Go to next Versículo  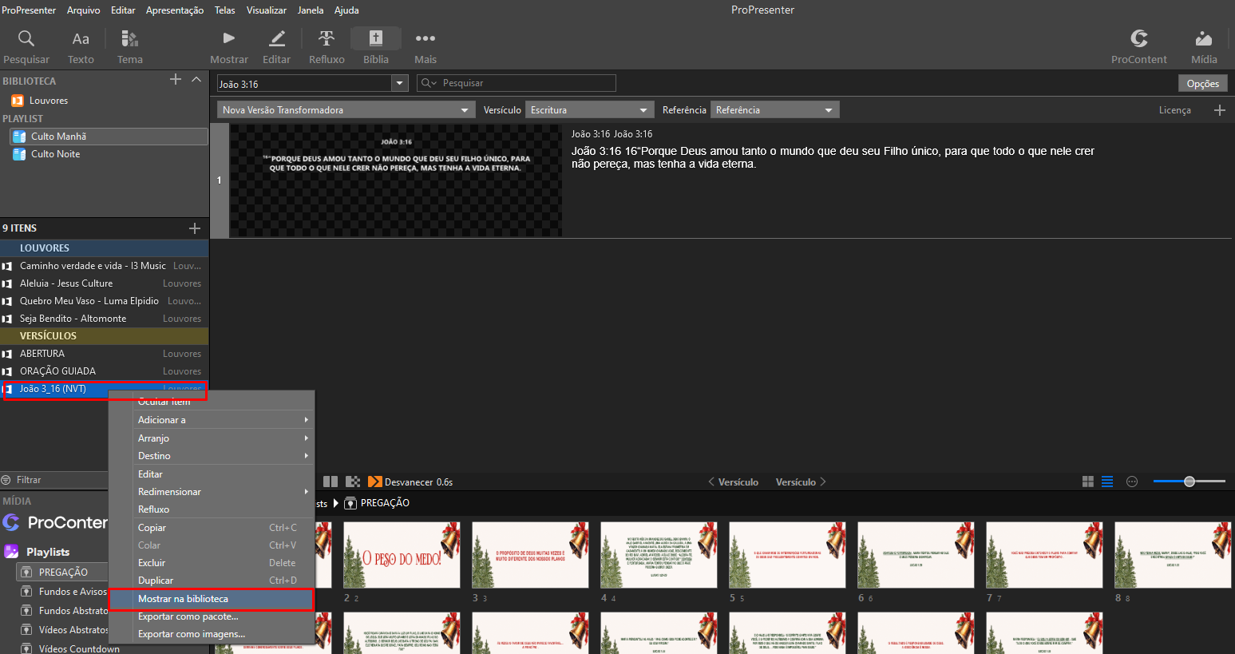(801, 482)
